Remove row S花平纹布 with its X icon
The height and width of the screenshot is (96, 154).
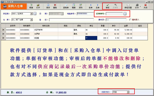(x=3, y=30)
